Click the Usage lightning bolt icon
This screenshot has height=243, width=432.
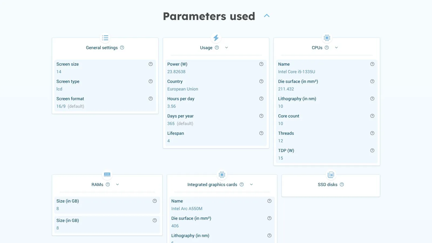(x=216, y=38)
